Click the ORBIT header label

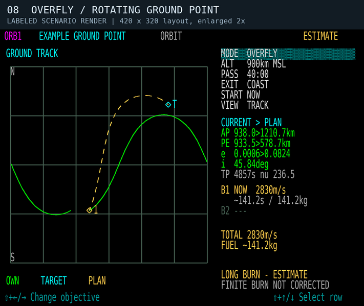coord(171,36)
